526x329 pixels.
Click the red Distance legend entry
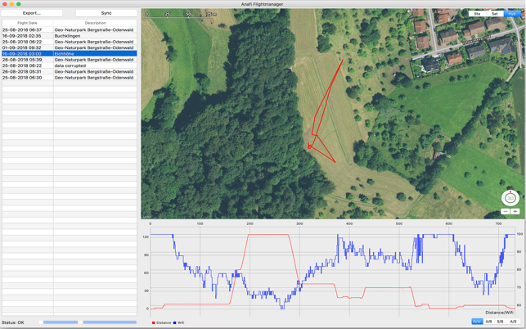pyautogui.click(x=161, y=322)
